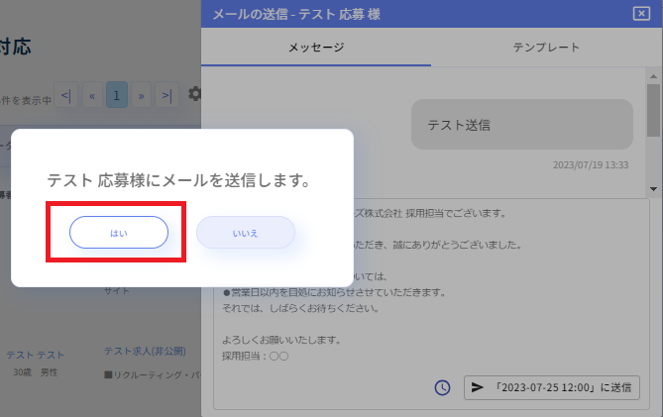Open the テスト求人(非公開) job link
The height and width of the screenshot is (417, 663).
pos(145,351)
